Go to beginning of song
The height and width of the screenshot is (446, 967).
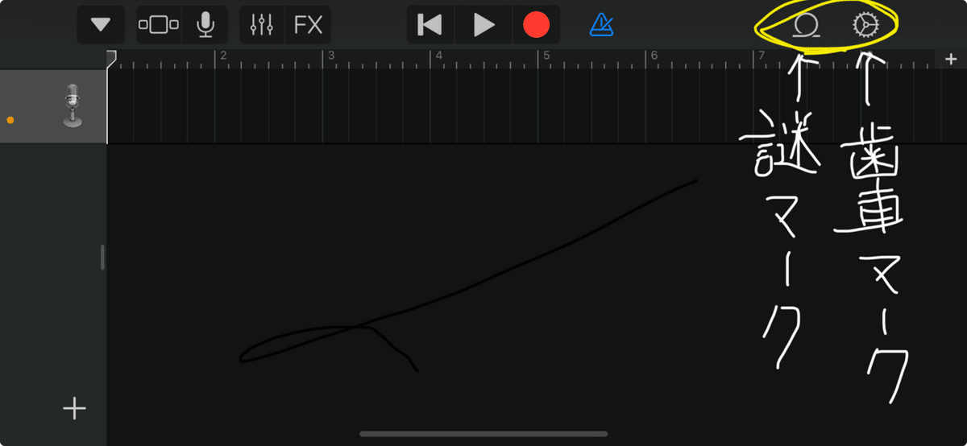[x=430, y=25]
